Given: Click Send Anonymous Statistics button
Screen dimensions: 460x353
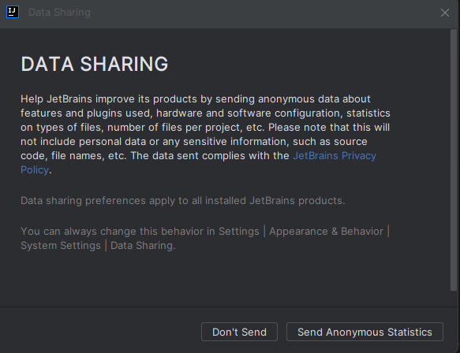Looking at the screenshot, I should click(x=365, y=332).
